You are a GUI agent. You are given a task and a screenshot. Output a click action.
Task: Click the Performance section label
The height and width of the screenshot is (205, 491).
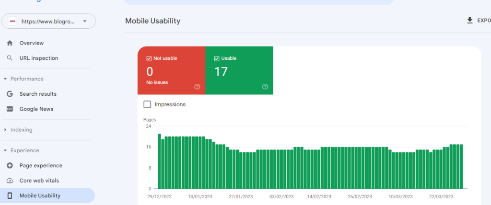point(27,79)
